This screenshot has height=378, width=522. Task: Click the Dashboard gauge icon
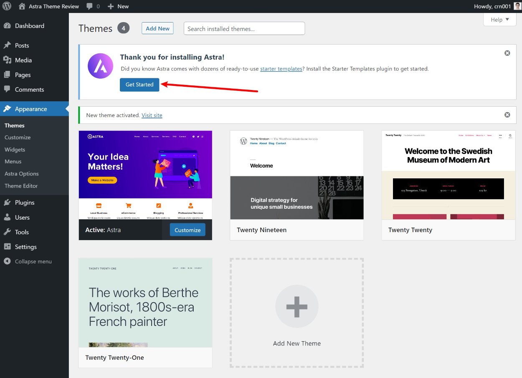point(7,26)
